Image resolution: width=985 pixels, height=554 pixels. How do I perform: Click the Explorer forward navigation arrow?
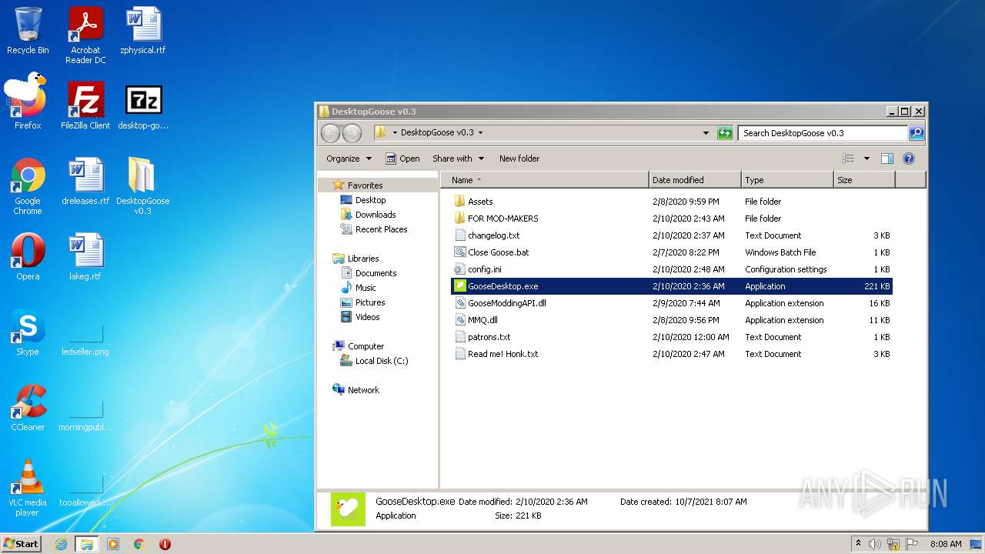click(x=352, y=133)
